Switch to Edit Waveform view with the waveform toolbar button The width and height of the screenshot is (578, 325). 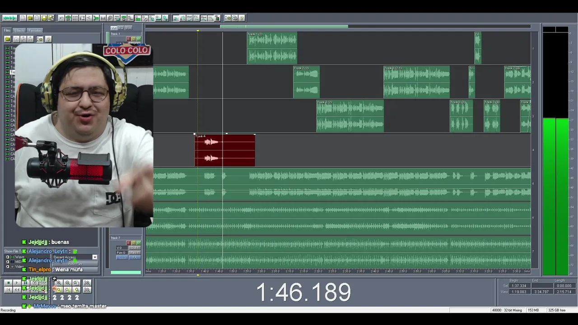(x=9, y=18)
